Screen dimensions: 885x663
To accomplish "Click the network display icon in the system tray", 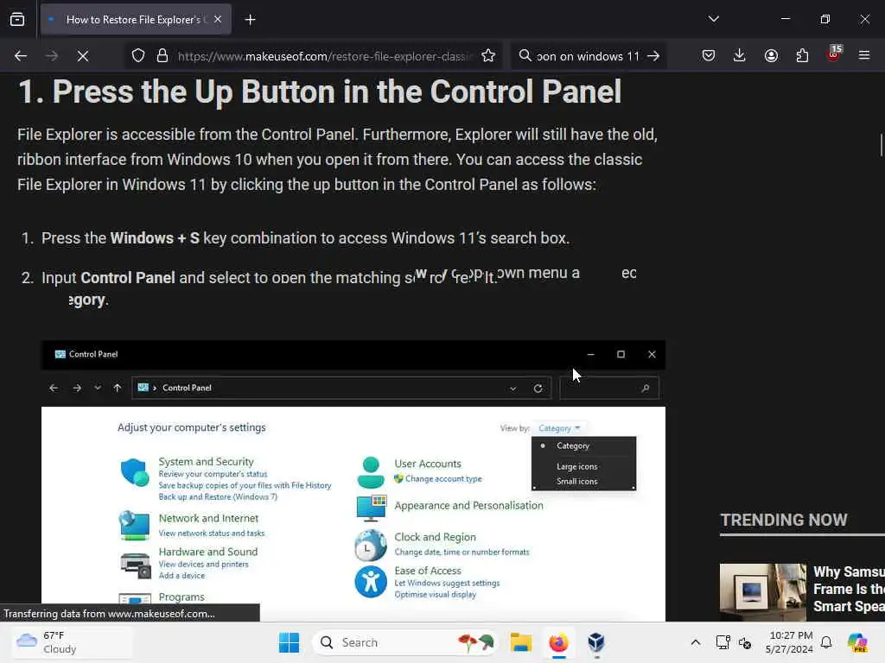I will click(x=723, y=642).
